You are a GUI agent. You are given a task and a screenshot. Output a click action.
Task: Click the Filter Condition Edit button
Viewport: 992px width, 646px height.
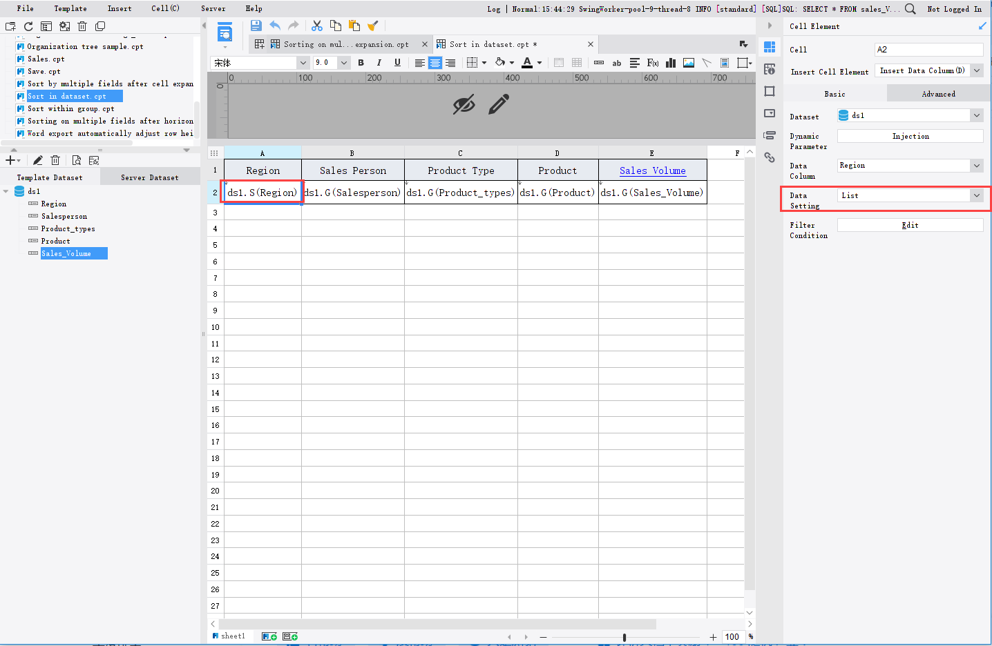click(x=910, y=225)
